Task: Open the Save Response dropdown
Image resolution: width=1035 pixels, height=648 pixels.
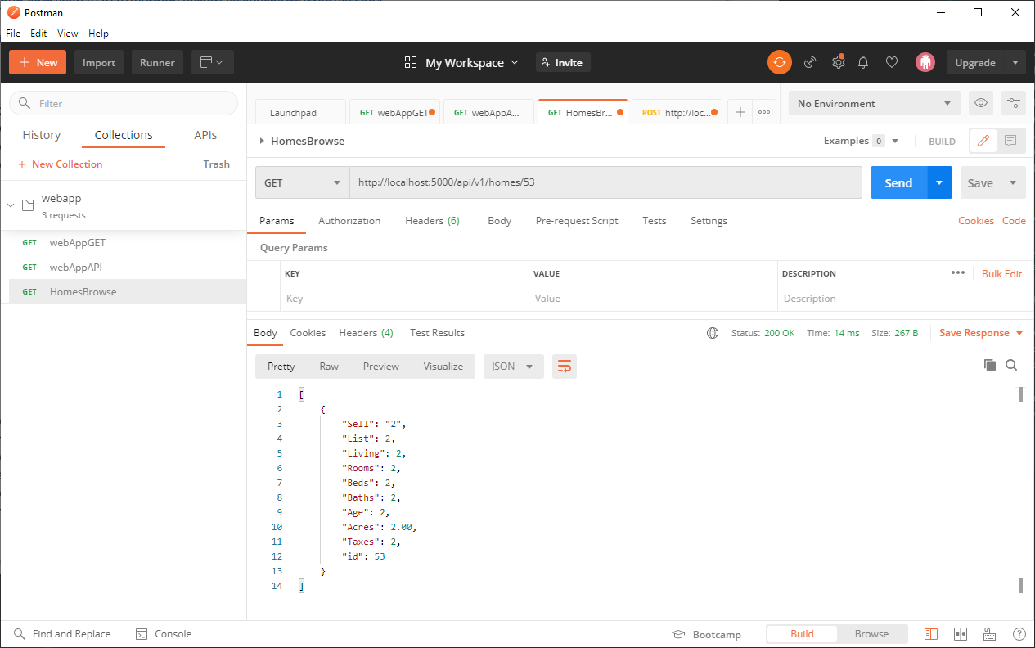Action: (981, 333)
